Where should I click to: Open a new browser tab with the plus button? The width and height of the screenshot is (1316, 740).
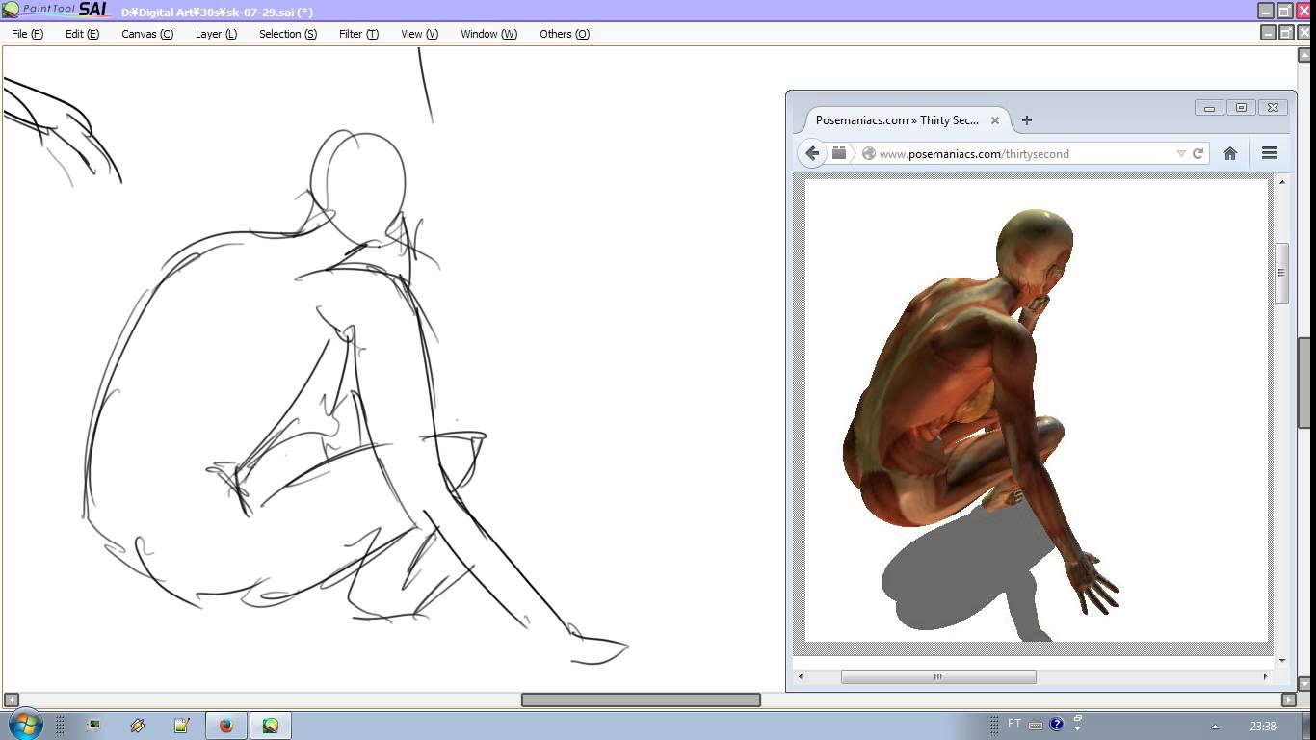click(1026, 119)
